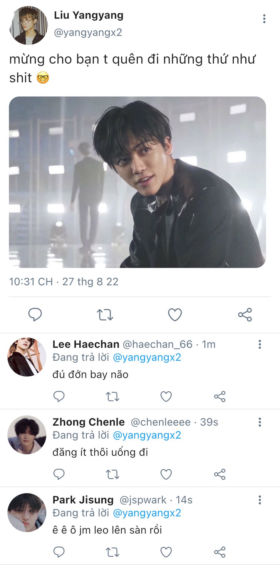Share the main Liu Yangyang tweet
280x565 pixels.
tap(245, 315)
